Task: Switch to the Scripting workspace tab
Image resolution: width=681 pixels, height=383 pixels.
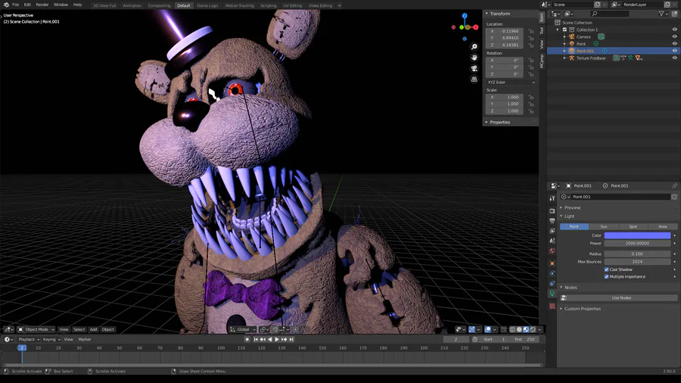Action: pyautogui.click(x=268, y=5)
